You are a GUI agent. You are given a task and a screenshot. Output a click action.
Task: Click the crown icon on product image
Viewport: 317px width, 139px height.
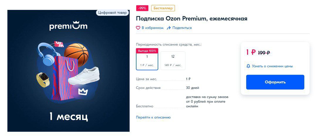[83, 92]
